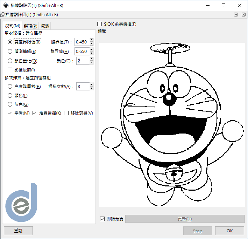The height and width of the screenshot is (239, 248).
Task: Click the 掃描次數(A) label
Action: coord(61,86)
